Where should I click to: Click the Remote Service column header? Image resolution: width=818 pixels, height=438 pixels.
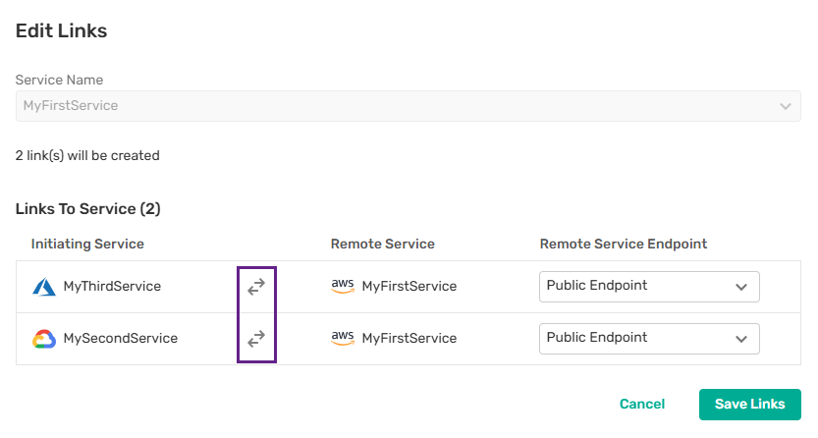[382, 244]
